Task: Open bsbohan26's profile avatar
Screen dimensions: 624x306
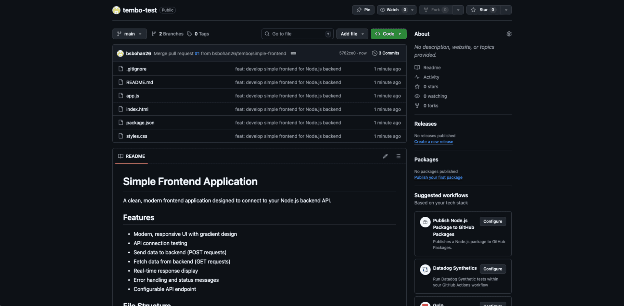Action: pos(120,53)
